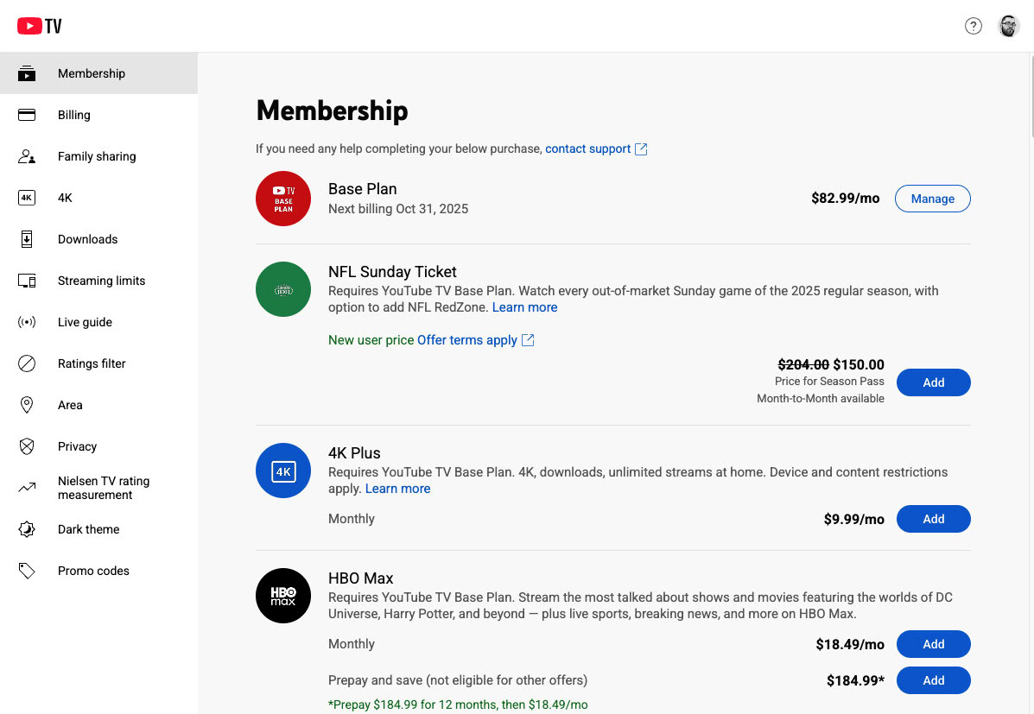1034x714 pixels.
Task: Click the YouTube TV logo
Action: coord(40,26)
